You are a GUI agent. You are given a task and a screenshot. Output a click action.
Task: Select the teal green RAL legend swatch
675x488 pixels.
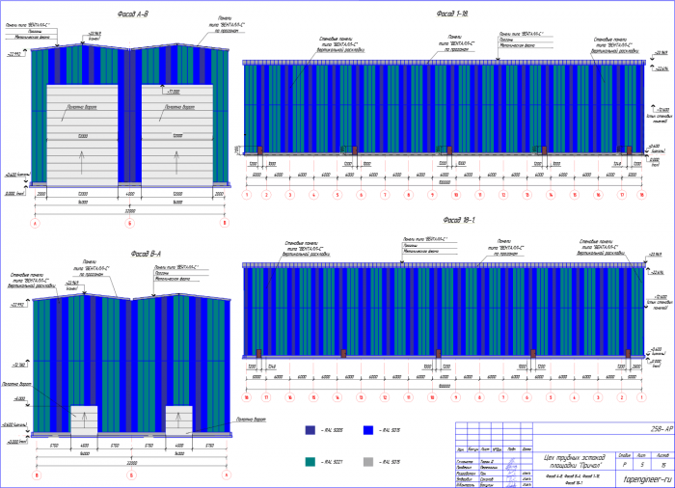pyautogui.click(x=310, y=462)
